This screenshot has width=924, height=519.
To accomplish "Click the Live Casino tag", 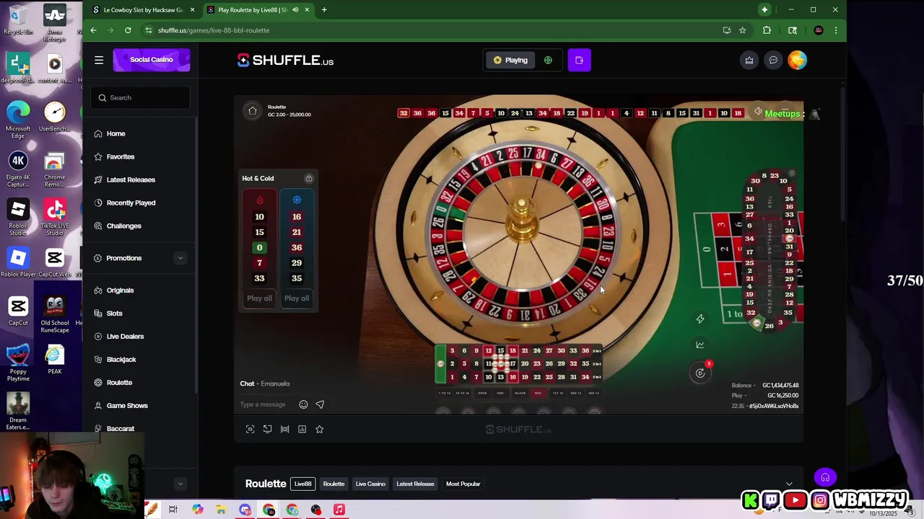I will click(x=370, y=484).
